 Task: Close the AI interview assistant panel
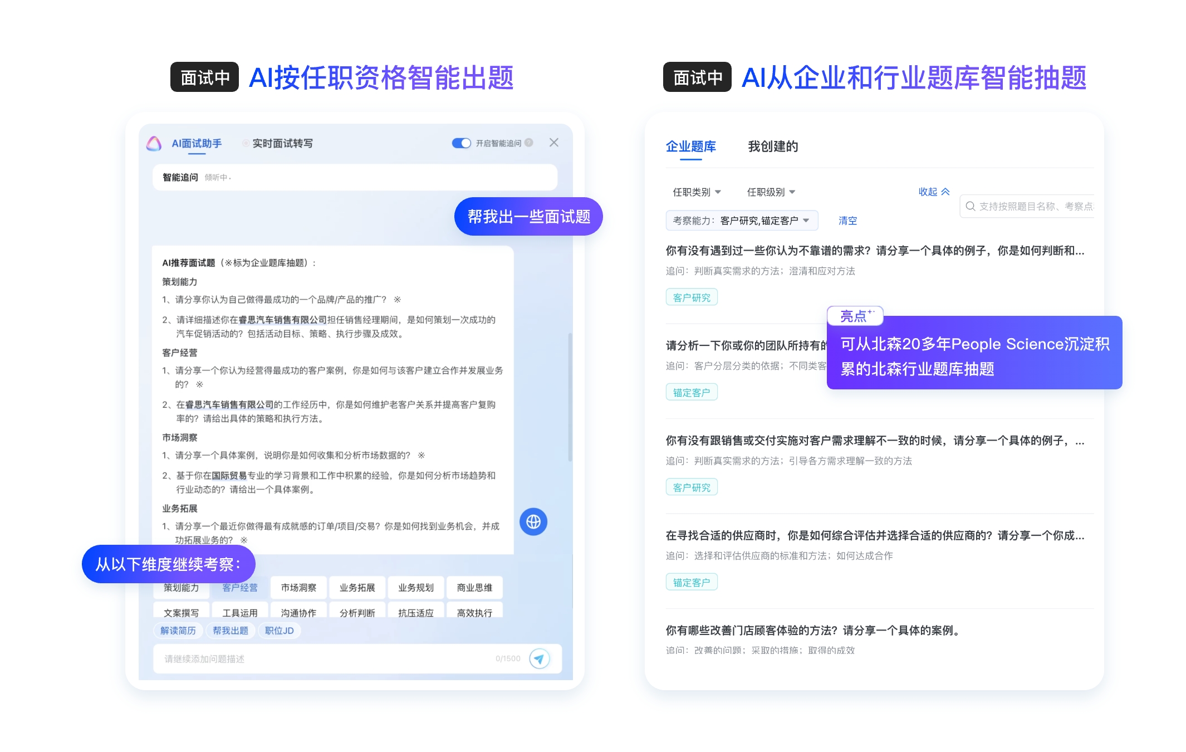tap(553, 143)
